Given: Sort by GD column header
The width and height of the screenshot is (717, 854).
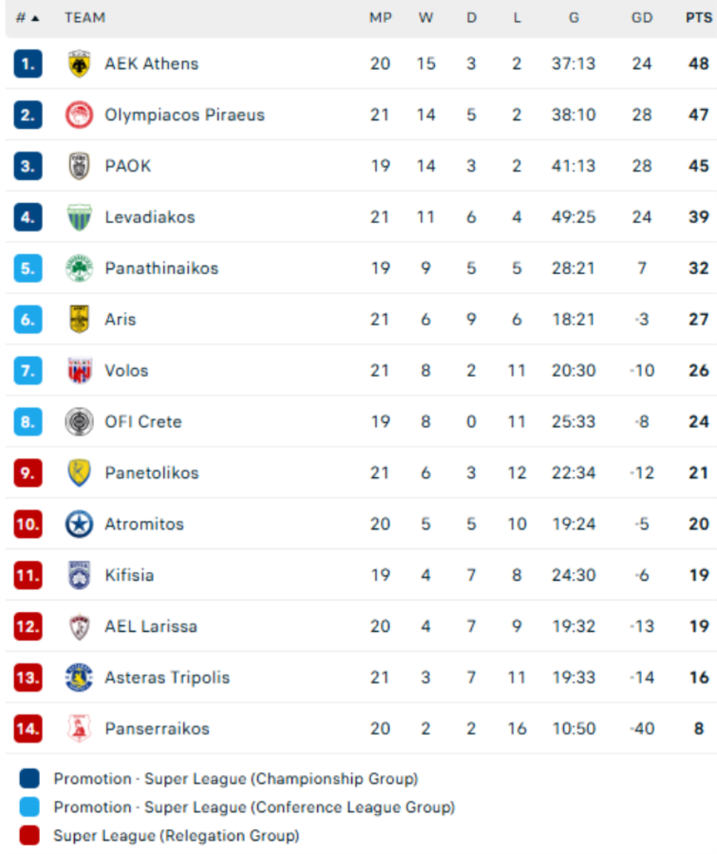Looking at the screenshot, I should [x=641, y=18].
